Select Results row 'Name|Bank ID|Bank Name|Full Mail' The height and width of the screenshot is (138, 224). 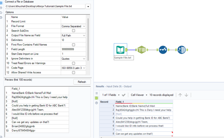coord(144,106)
